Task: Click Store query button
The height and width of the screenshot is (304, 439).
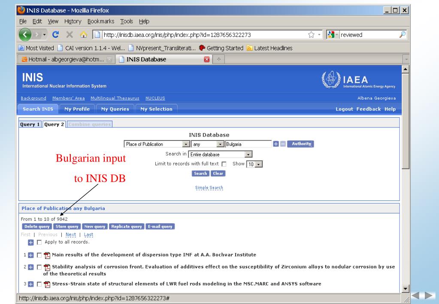Action: coord(67,226)
